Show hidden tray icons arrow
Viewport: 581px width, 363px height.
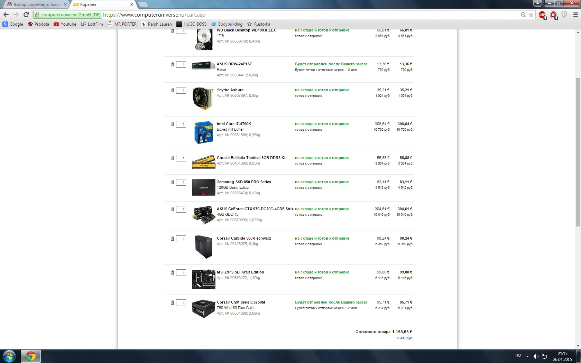[x=527, y=356]
